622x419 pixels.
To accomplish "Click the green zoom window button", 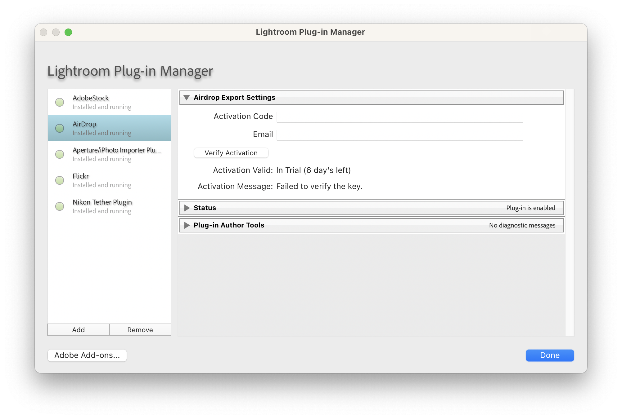I will [x=68, y=32].
